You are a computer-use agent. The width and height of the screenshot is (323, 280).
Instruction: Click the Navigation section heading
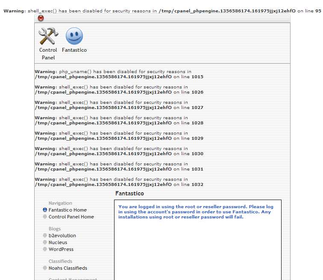click(x=60, y=203)
